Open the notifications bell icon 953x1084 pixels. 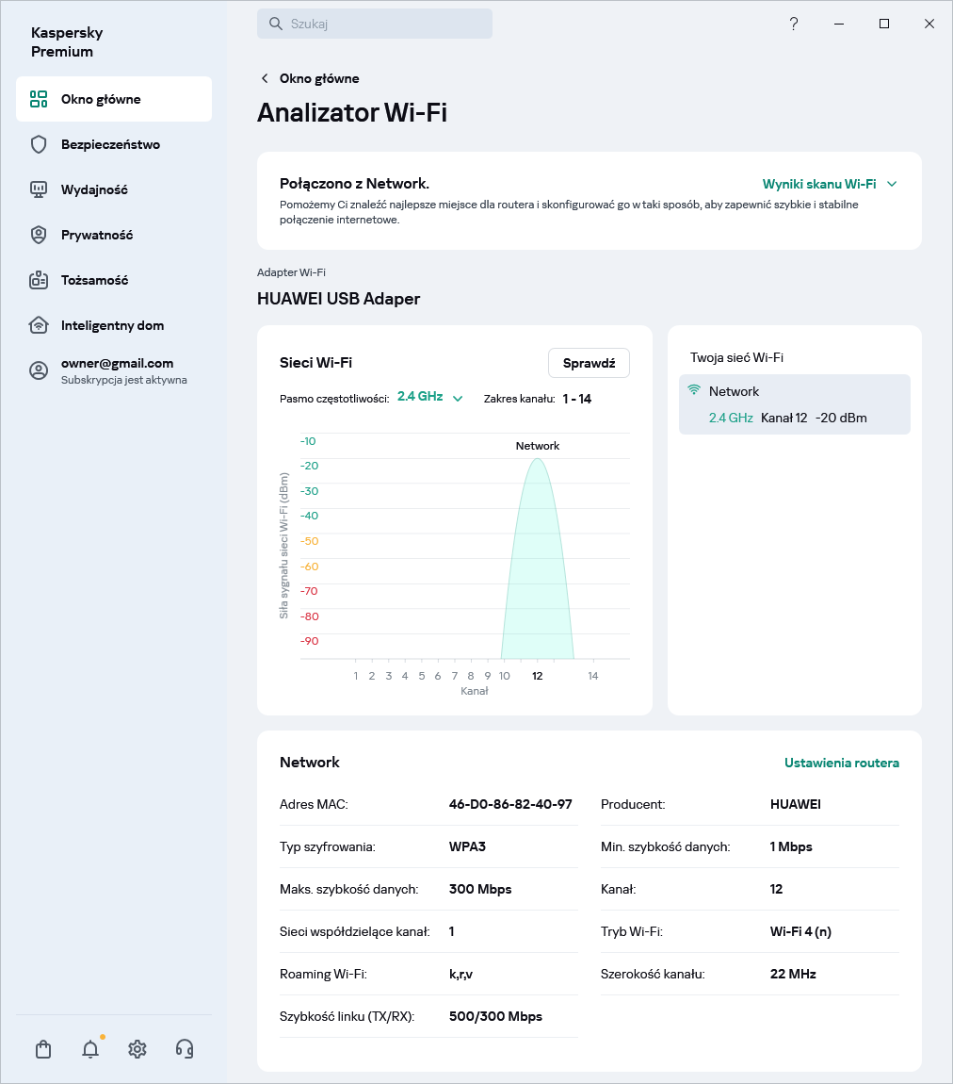[x=90, y=1049]
